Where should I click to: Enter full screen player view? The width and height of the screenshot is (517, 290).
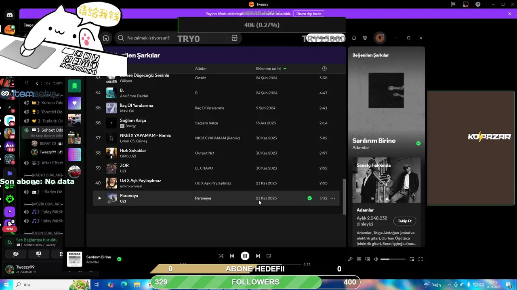[420, 259]
